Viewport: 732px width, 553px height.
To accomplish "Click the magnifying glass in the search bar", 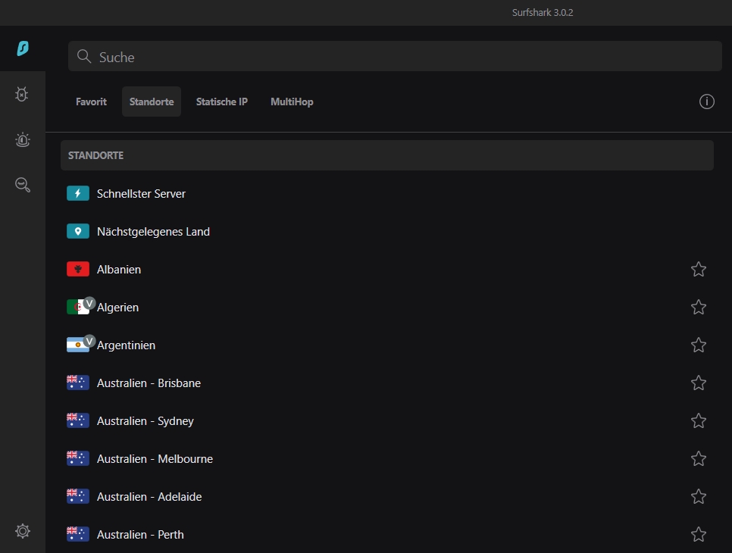I will (x=84, y=57).
